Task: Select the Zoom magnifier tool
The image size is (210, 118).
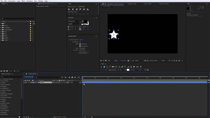Action: [x=107, y=67]
